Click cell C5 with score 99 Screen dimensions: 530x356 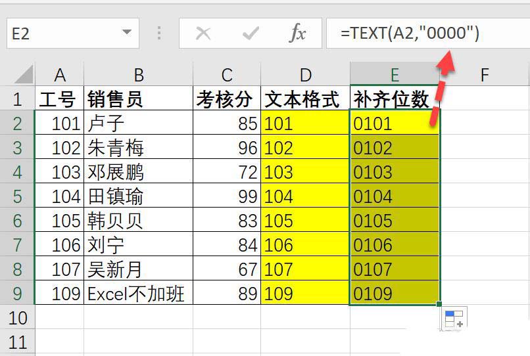[x=227, y=196]
